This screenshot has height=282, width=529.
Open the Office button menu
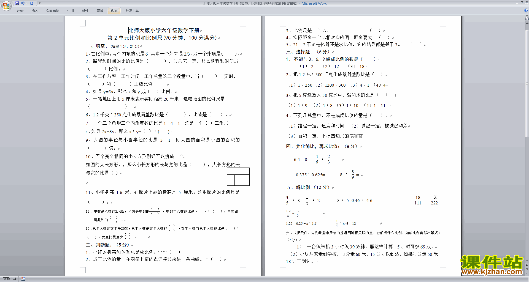pyautogui.click(x=6, y=6)
